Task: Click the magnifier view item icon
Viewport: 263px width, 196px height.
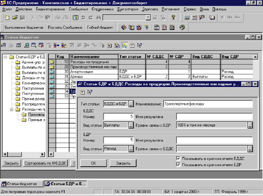Action: click(26, 45)
